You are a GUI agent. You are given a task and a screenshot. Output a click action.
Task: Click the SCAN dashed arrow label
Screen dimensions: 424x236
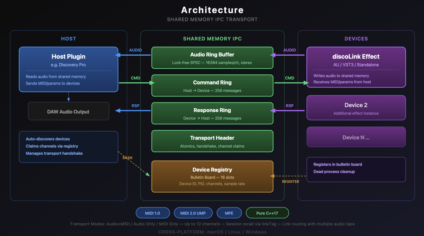[127, 158]
